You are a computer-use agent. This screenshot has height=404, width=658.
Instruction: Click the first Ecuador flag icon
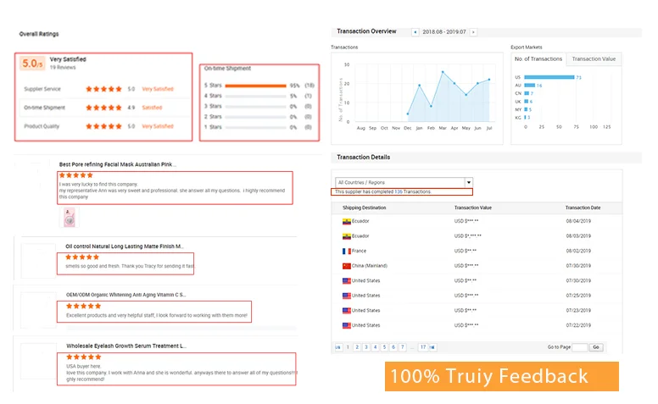click(x=346, y=221)
